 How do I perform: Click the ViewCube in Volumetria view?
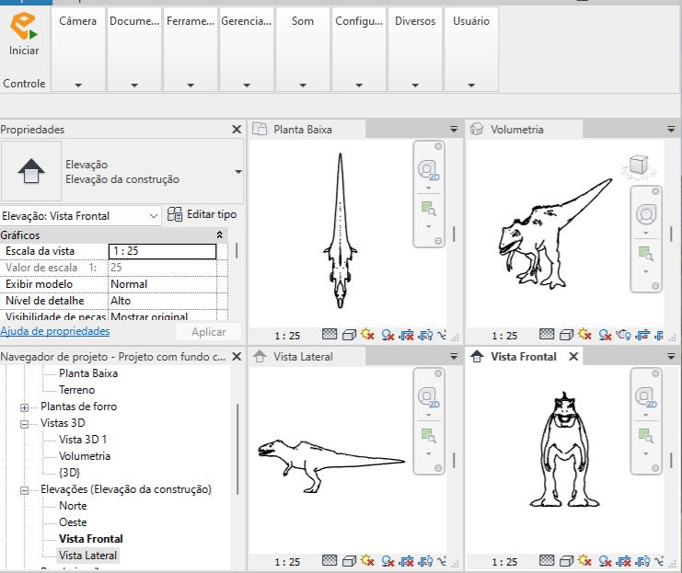click(639, 166)
